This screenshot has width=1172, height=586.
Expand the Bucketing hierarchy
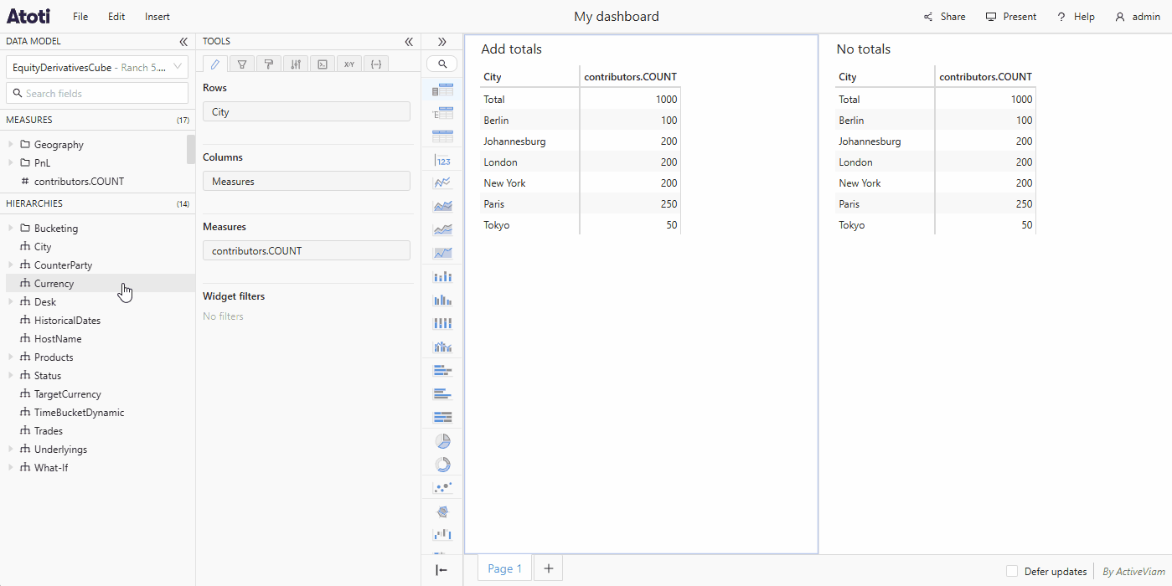[x=11, y=228]
